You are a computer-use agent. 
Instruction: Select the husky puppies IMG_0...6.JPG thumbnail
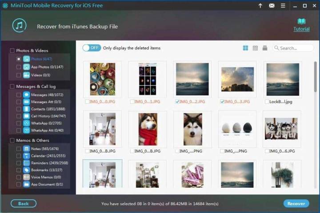pyautogui.click(x=281, y=129)
